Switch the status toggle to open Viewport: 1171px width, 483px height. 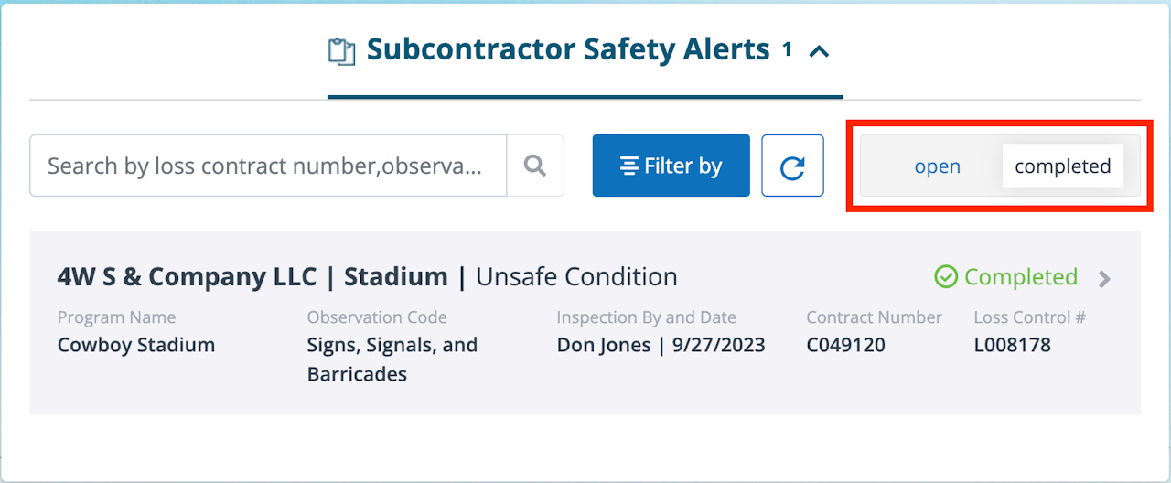click(x=937, y=166)
